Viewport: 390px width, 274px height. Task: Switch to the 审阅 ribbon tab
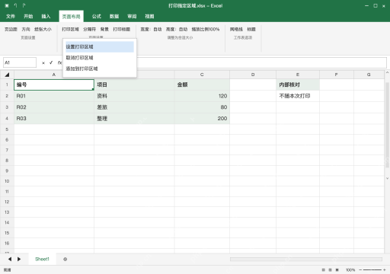(x=132, y=17)
